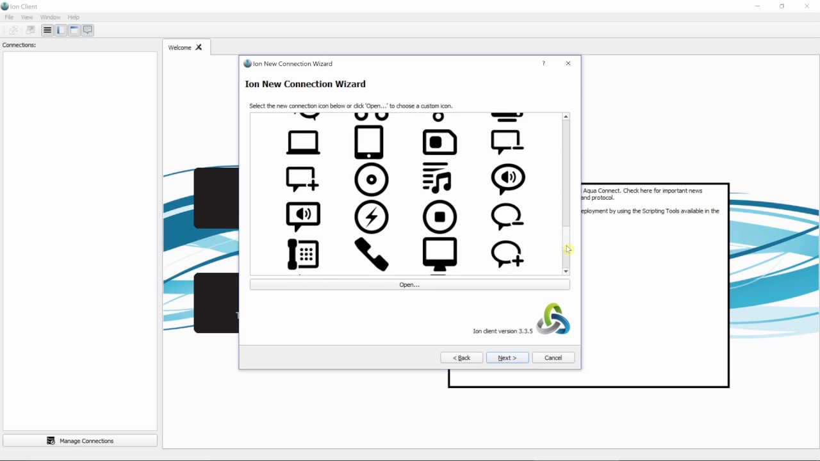Toggle the window layout toolbar button
820x461 pixels.
[74, 30]
